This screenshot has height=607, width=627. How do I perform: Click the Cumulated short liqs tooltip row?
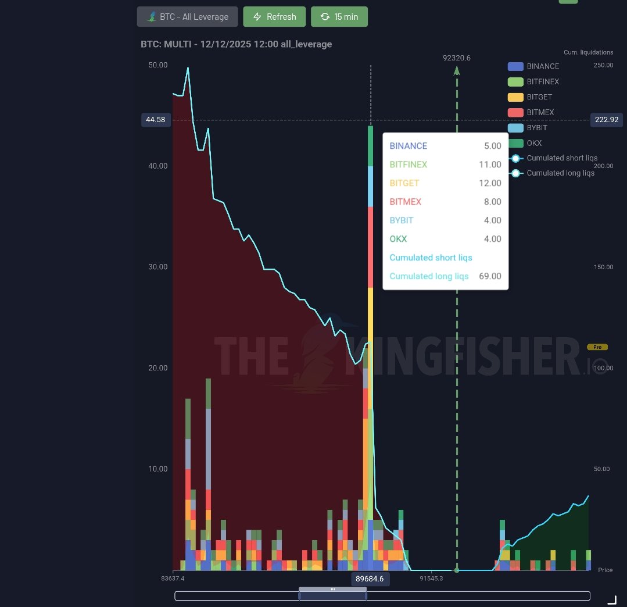[446, 258]
